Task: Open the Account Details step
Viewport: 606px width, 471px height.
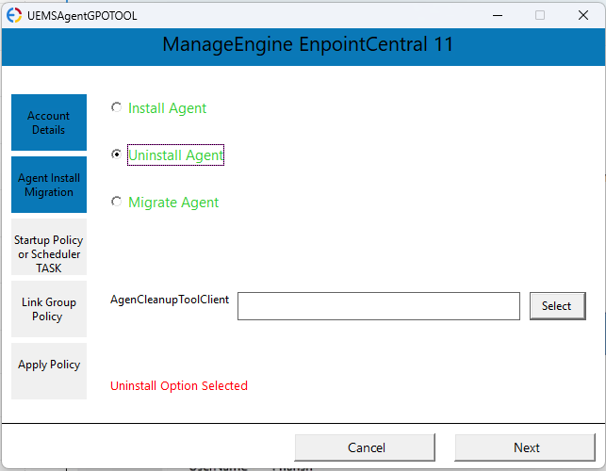Action: pos(49,122)
